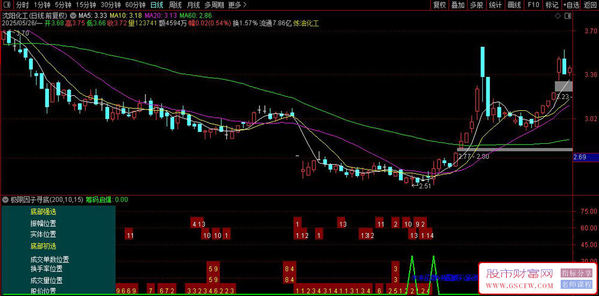Select the 日线 daily chart tab
The image size is (599, 296).
coord(156,5)
